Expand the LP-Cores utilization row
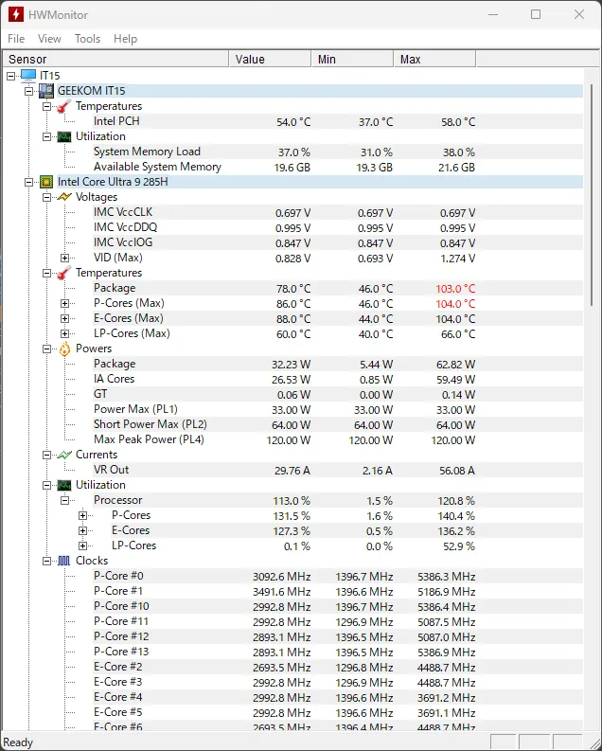This screenshot has width=602, height=751. 82,545
